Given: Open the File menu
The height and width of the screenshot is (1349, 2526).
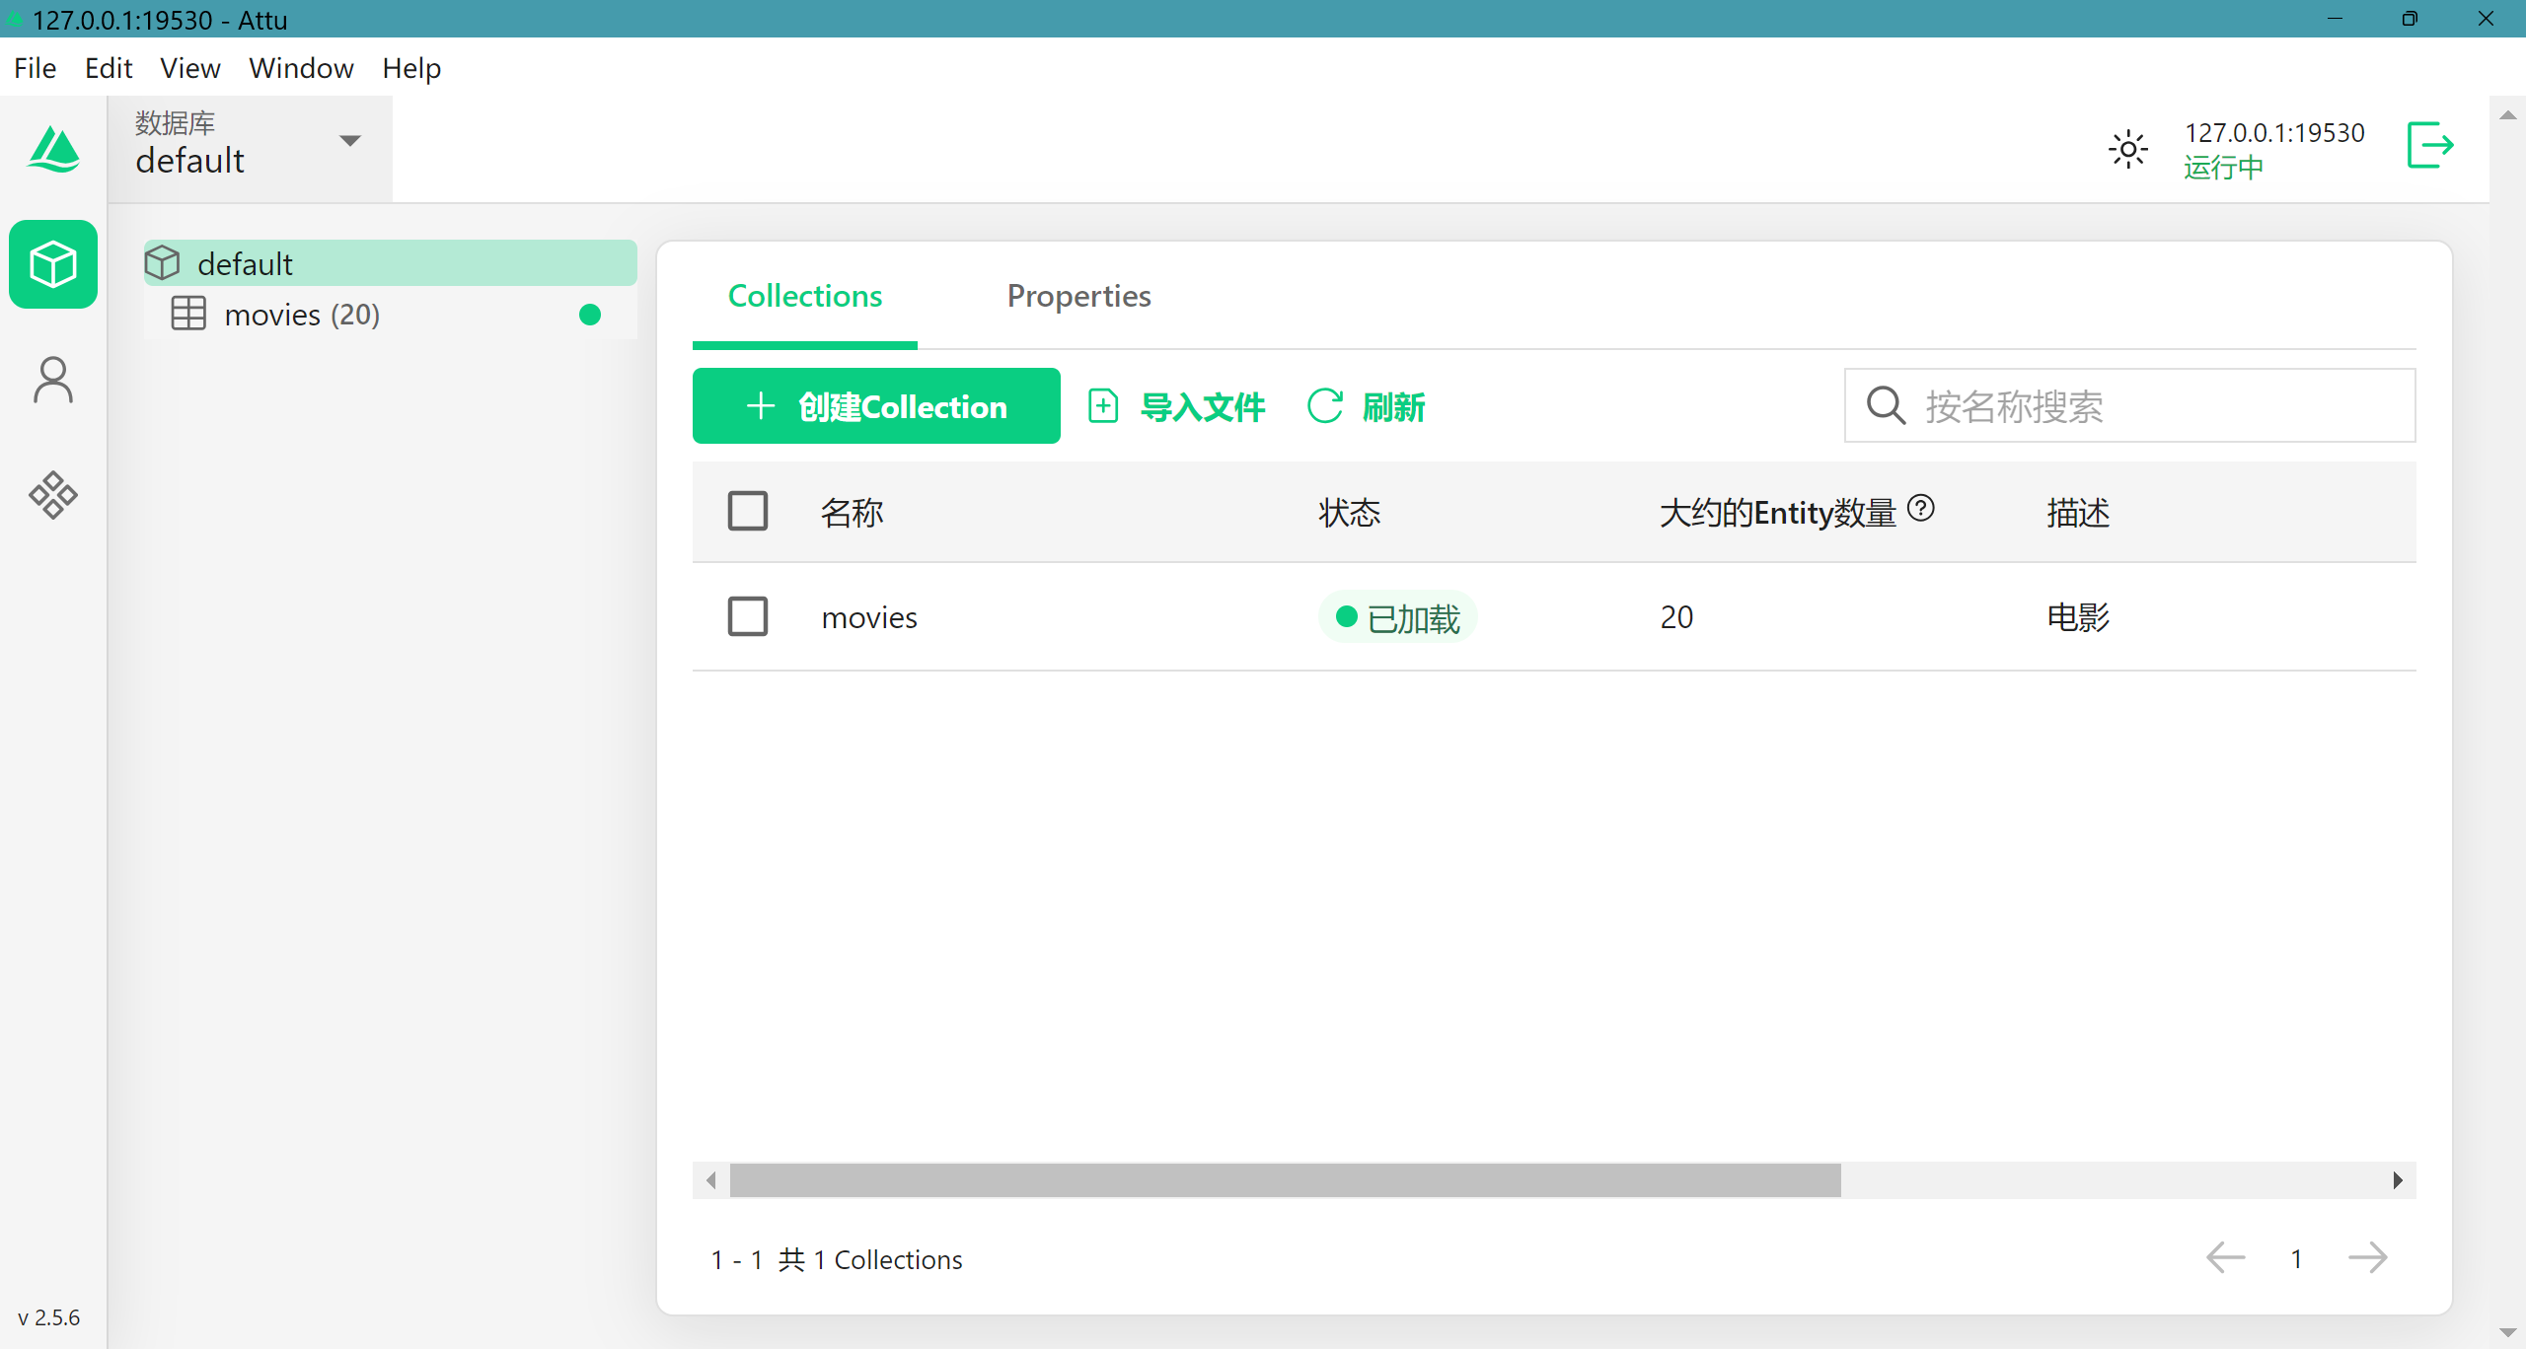Looking at the screenshot, I should 35,68.
